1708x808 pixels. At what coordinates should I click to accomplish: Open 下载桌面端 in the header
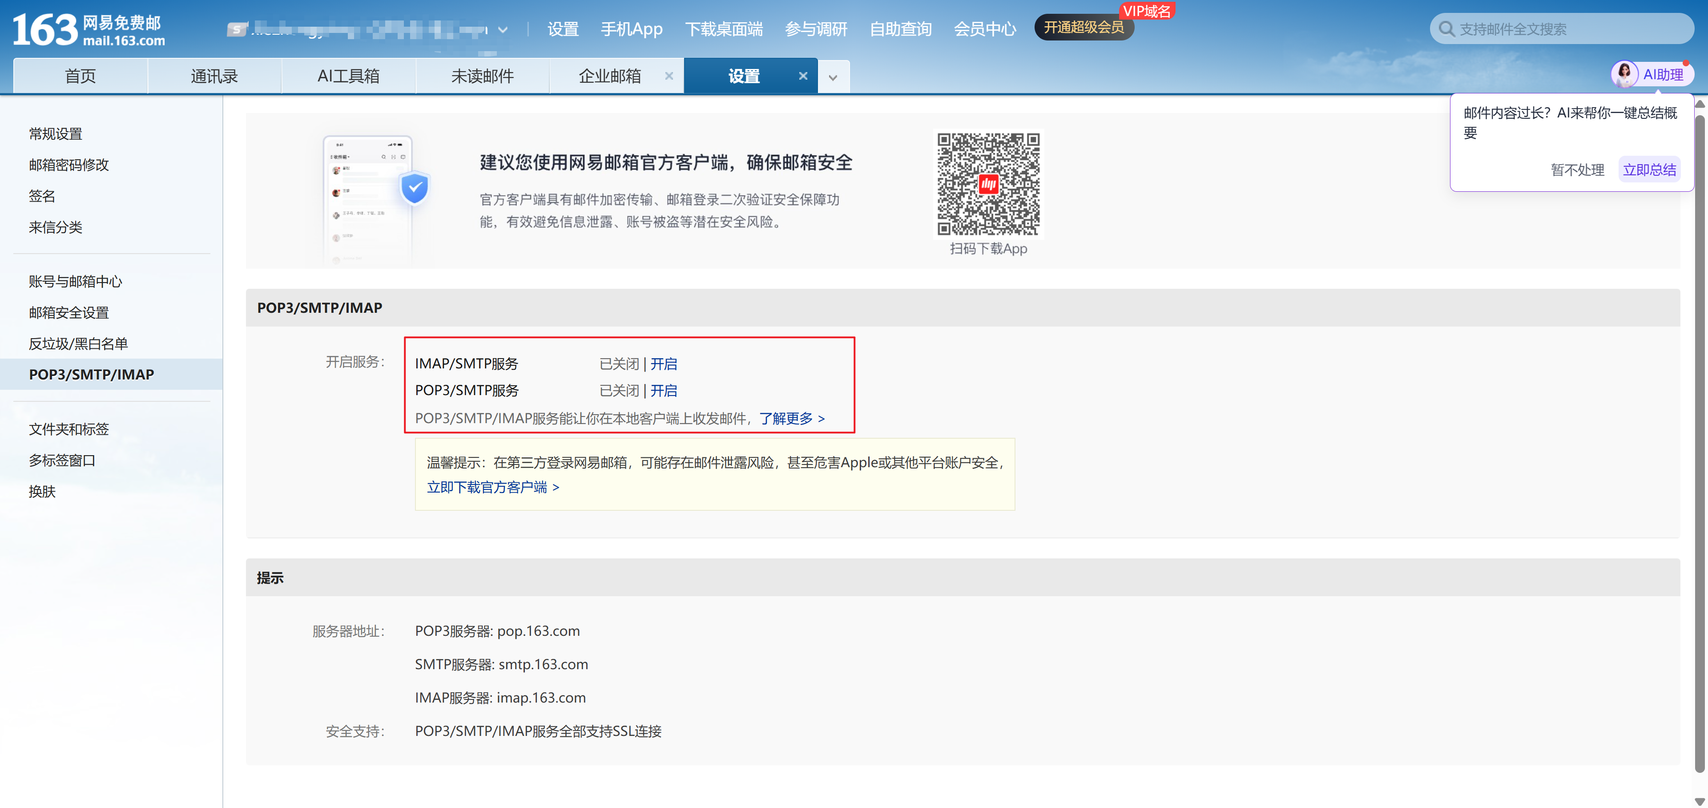click(723, 29)
